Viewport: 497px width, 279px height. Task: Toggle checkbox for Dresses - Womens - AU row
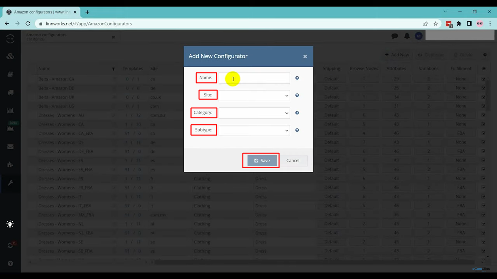click(x=483, y=115)
